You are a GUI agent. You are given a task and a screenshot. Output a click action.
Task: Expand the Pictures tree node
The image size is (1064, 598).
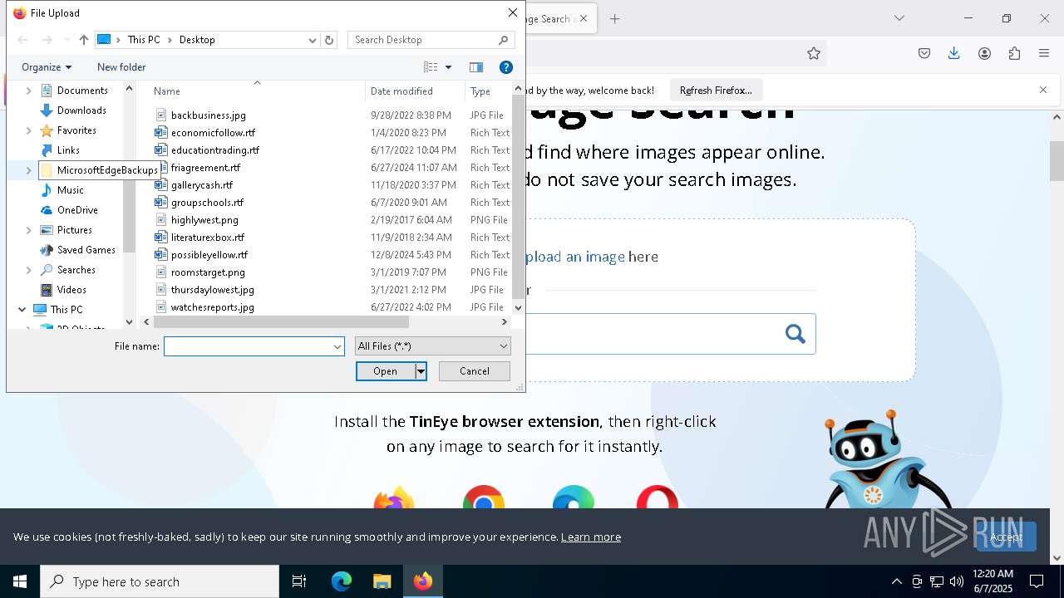click(x=29, y=230)
